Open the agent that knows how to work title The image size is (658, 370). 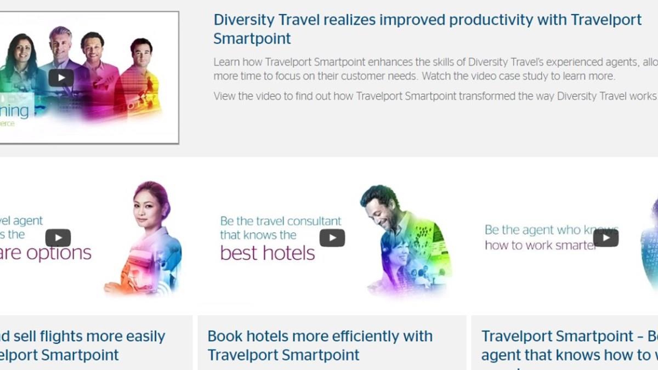point(570,345)
